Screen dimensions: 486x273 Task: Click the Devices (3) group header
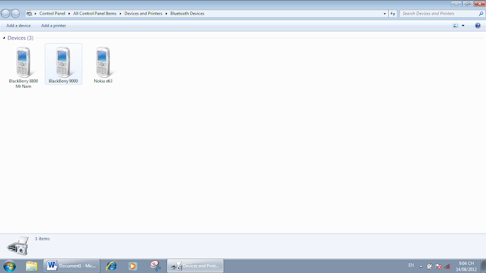[x=21, y=38]
